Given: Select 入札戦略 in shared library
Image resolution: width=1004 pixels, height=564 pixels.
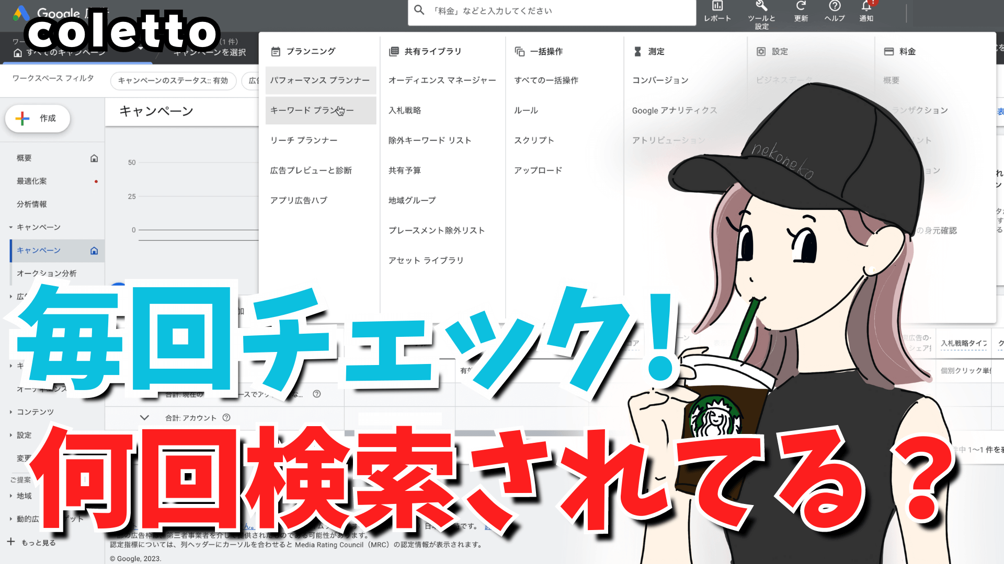Looking at the screenshot, I should tap(405, 111).
